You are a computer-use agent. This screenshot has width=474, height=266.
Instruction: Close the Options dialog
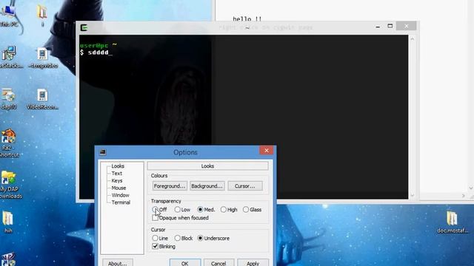click(x=267, y=150)
